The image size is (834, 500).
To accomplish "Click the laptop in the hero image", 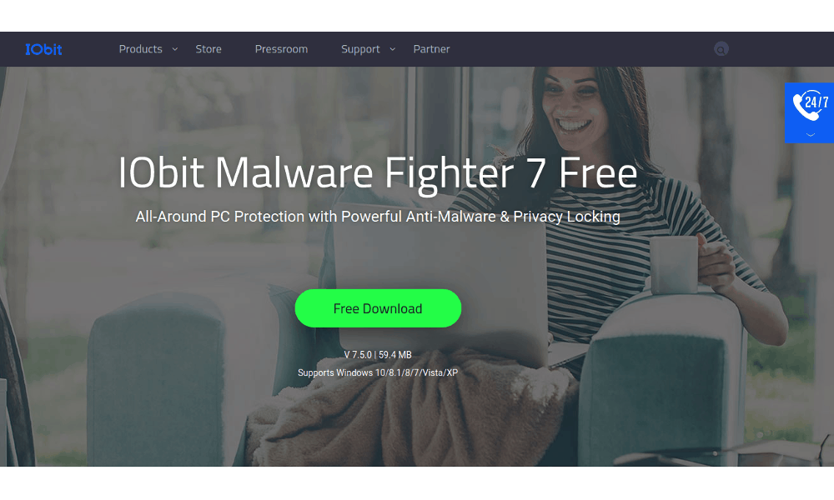I will click(x=441, y=287).
